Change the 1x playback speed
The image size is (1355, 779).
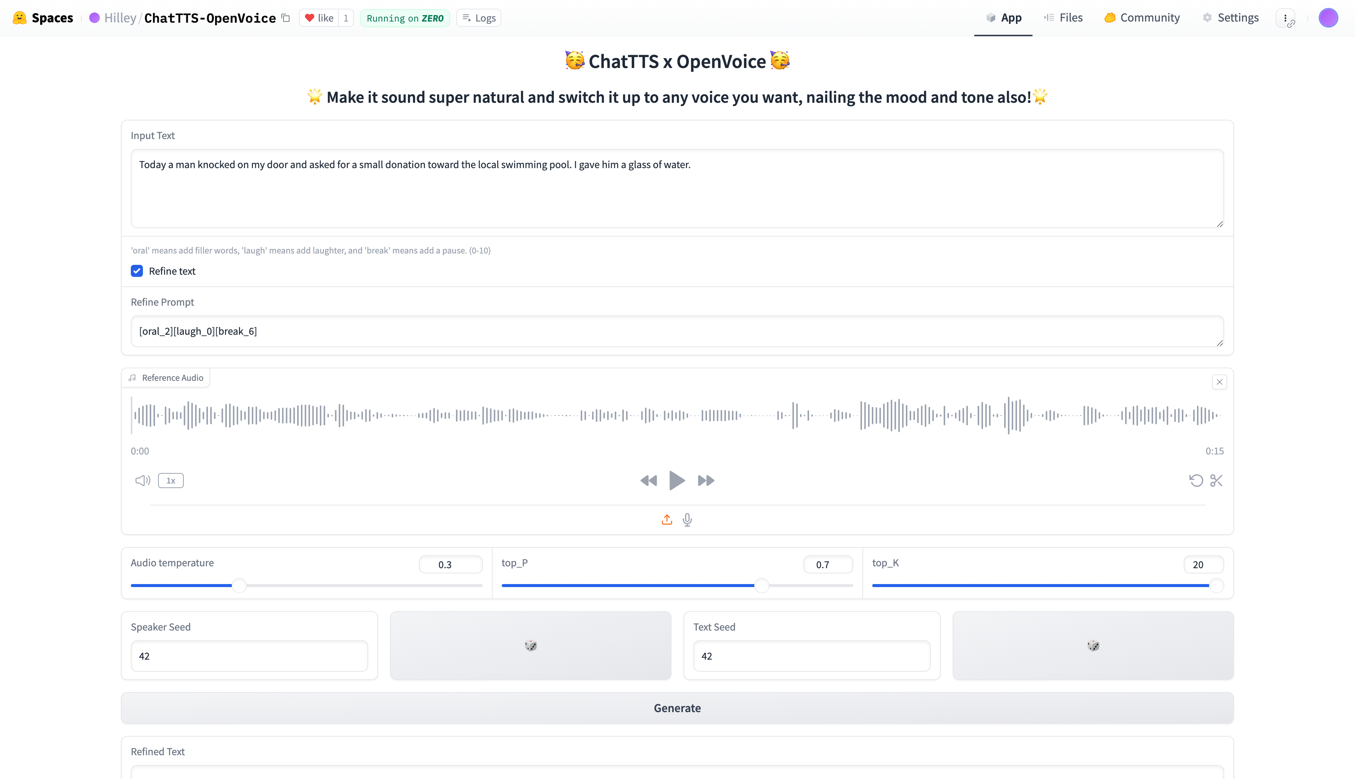click(171, 481)
